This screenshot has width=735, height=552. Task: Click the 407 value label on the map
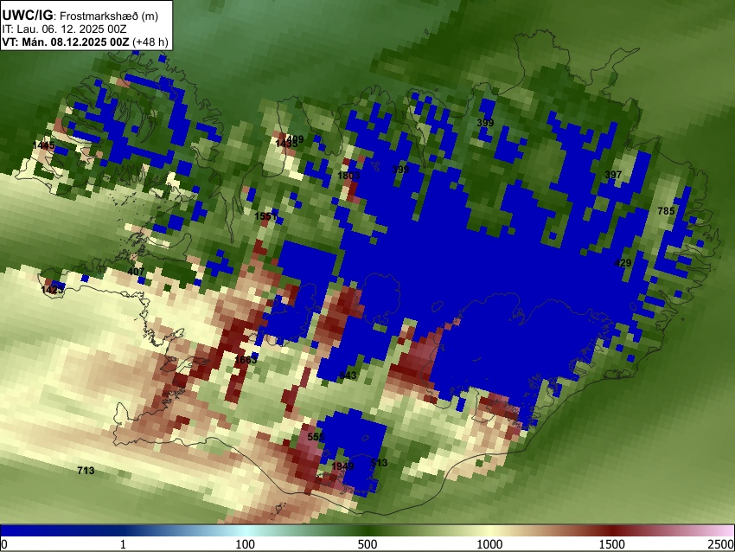(136, 272)
